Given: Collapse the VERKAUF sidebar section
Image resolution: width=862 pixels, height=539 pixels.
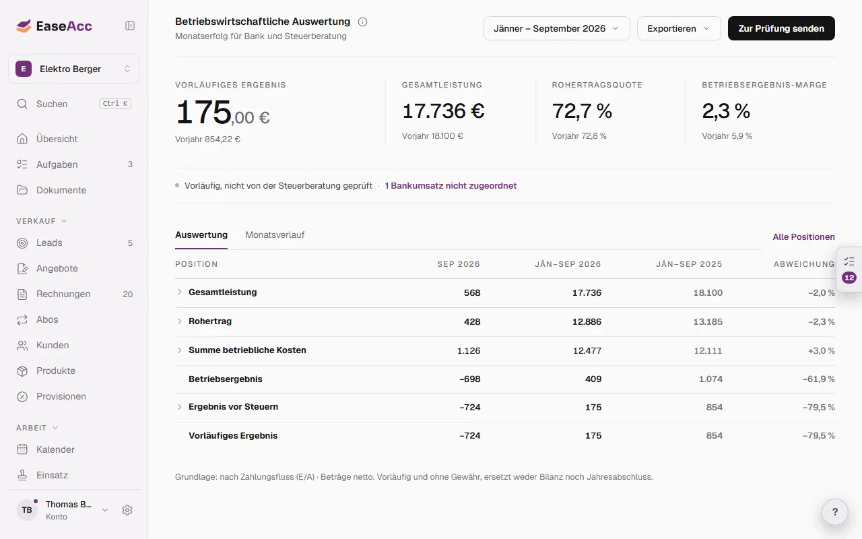Looking at the screenshot, I should pos(42,221).
